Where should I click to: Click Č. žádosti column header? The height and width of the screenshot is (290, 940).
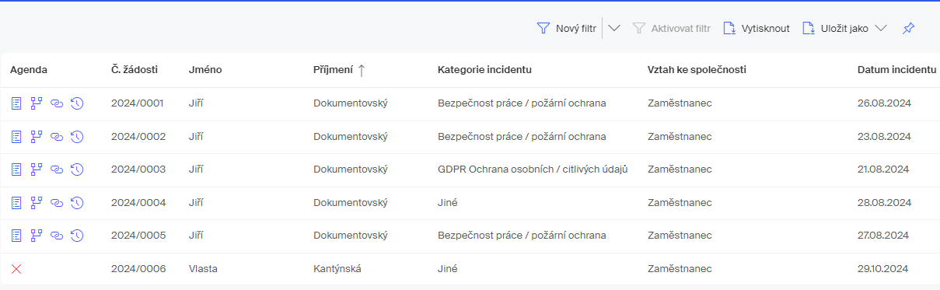tap(135, 70)
